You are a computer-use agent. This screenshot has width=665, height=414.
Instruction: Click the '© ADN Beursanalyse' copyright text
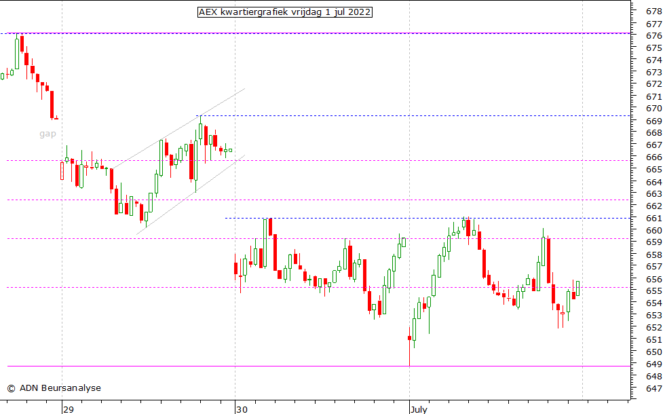pos(54,388)
